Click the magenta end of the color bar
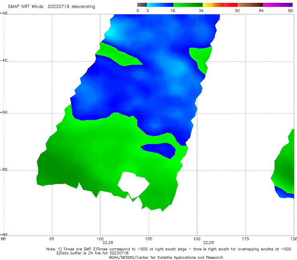The image size is (297, 260). 278,5
